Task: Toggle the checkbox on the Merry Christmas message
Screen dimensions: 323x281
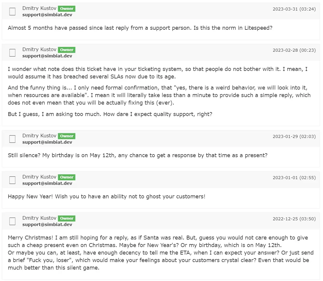Action: [12, 221]
